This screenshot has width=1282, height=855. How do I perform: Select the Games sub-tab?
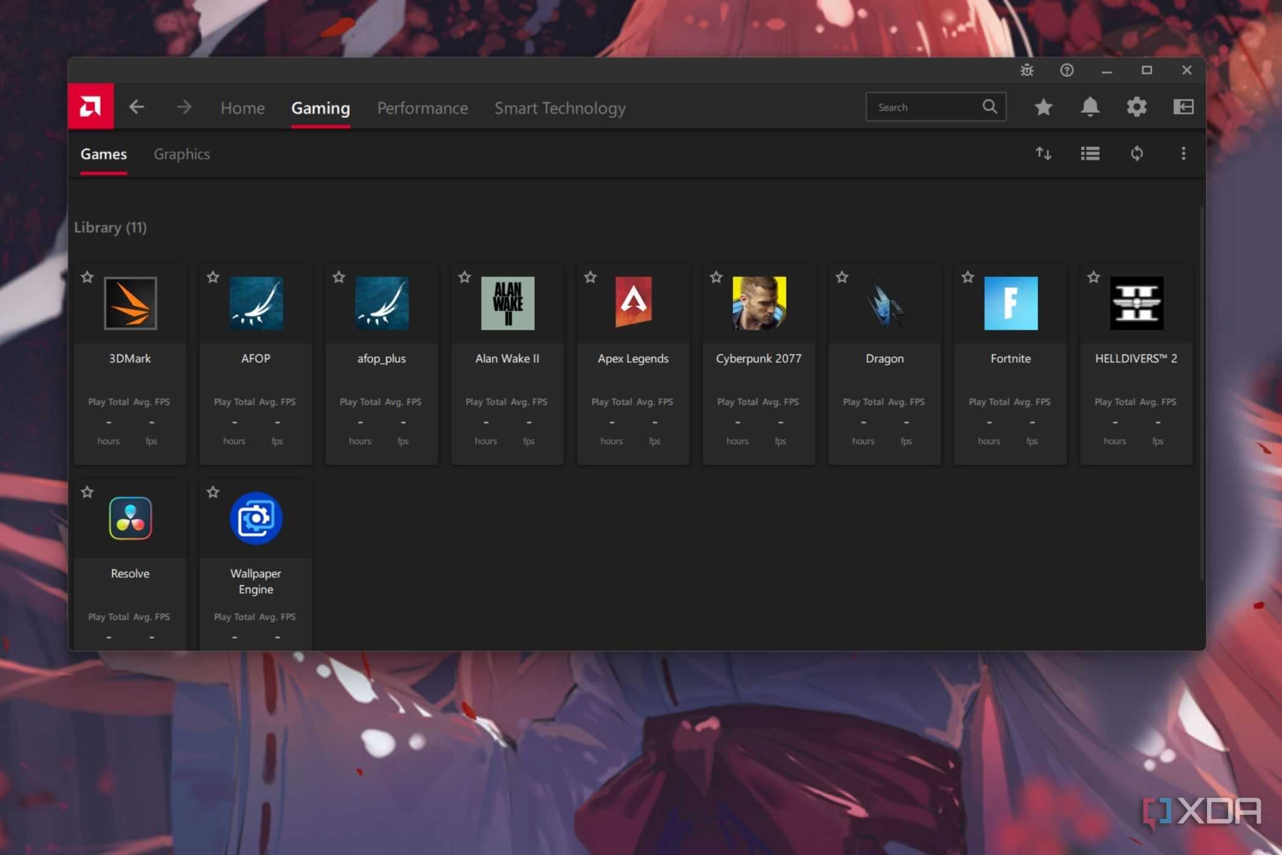pos(103,154)
